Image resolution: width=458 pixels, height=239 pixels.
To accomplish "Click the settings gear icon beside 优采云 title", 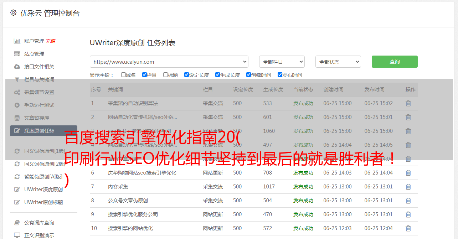I will click(x=13, y=13).
